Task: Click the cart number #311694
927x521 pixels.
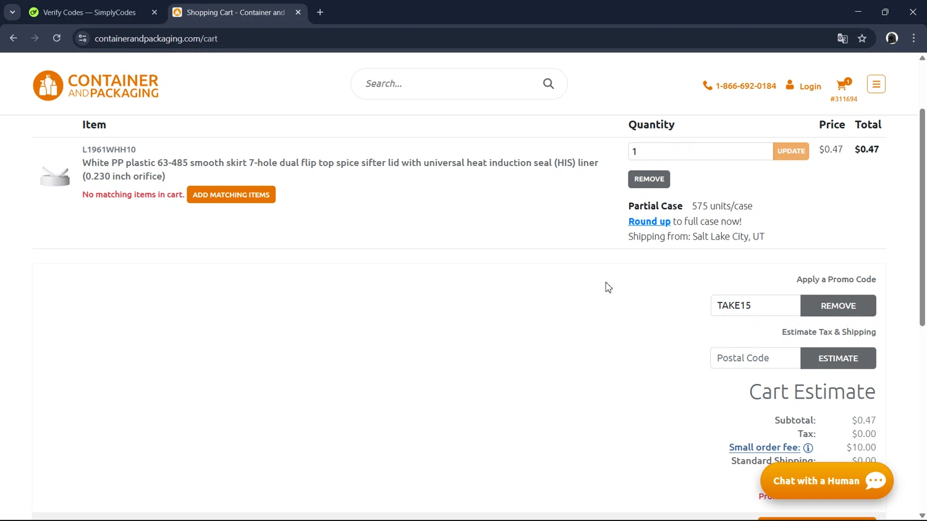Action: click(x=844, y=99)
